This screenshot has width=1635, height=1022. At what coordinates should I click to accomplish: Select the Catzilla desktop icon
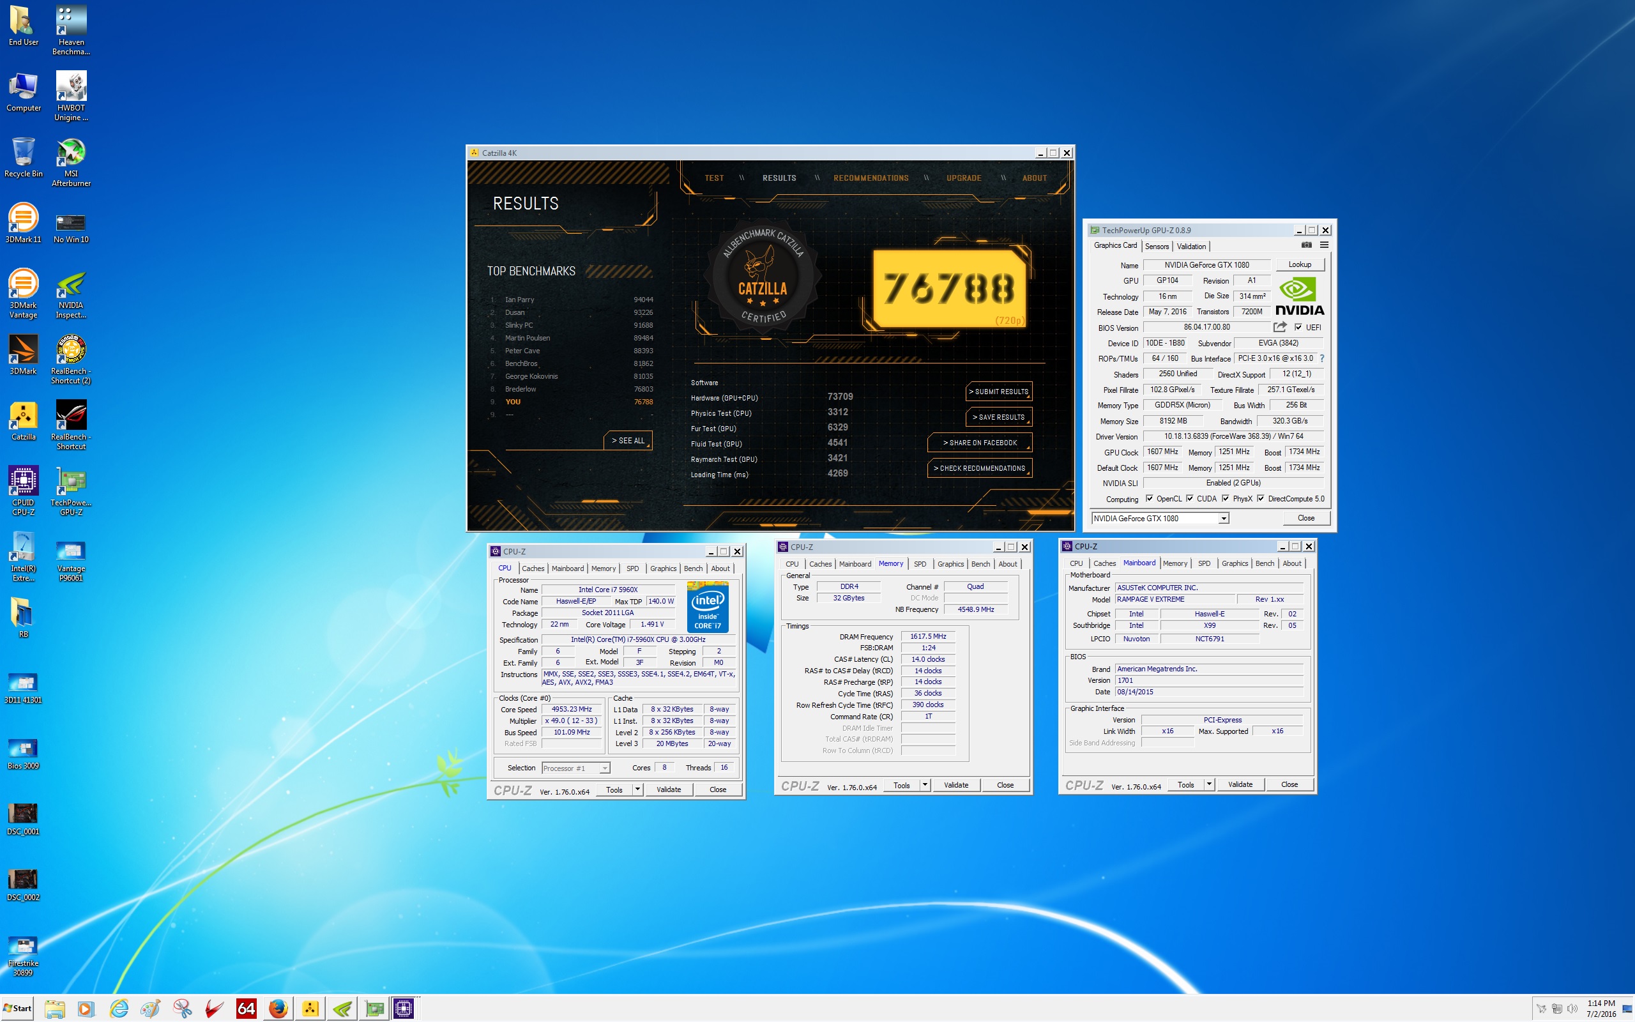(x=23, y=420)
